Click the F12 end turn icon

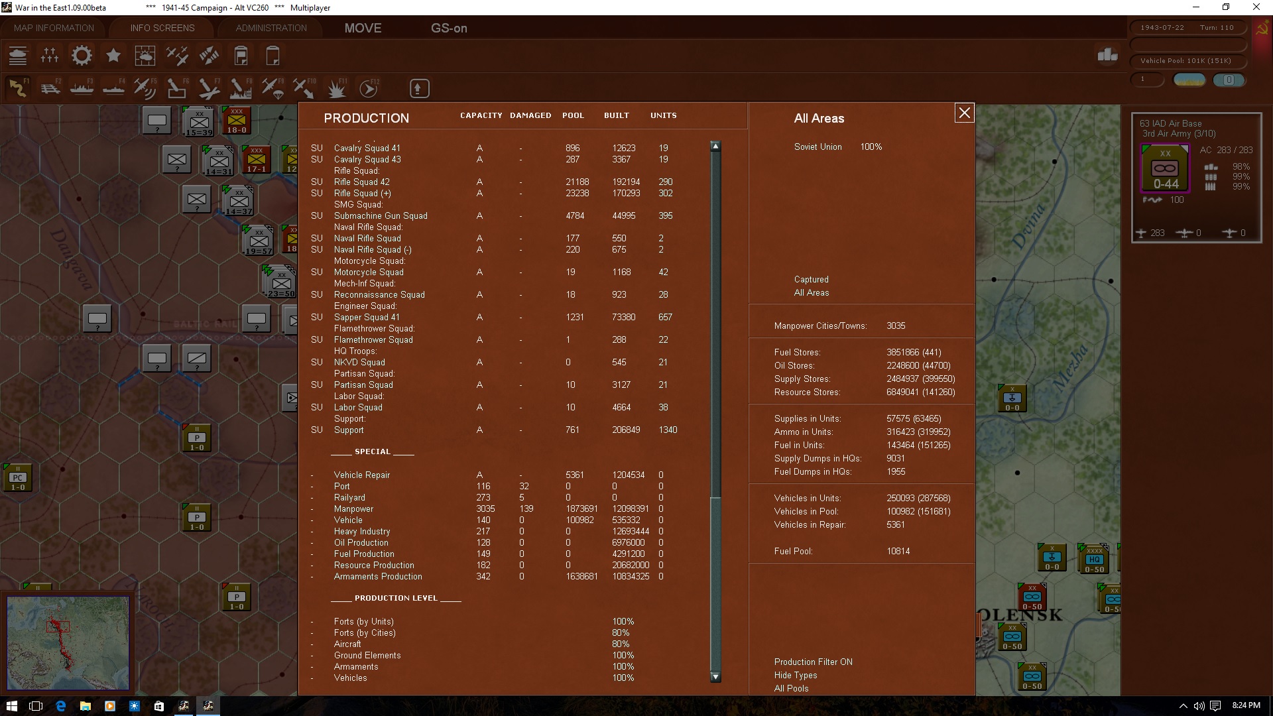368,88
